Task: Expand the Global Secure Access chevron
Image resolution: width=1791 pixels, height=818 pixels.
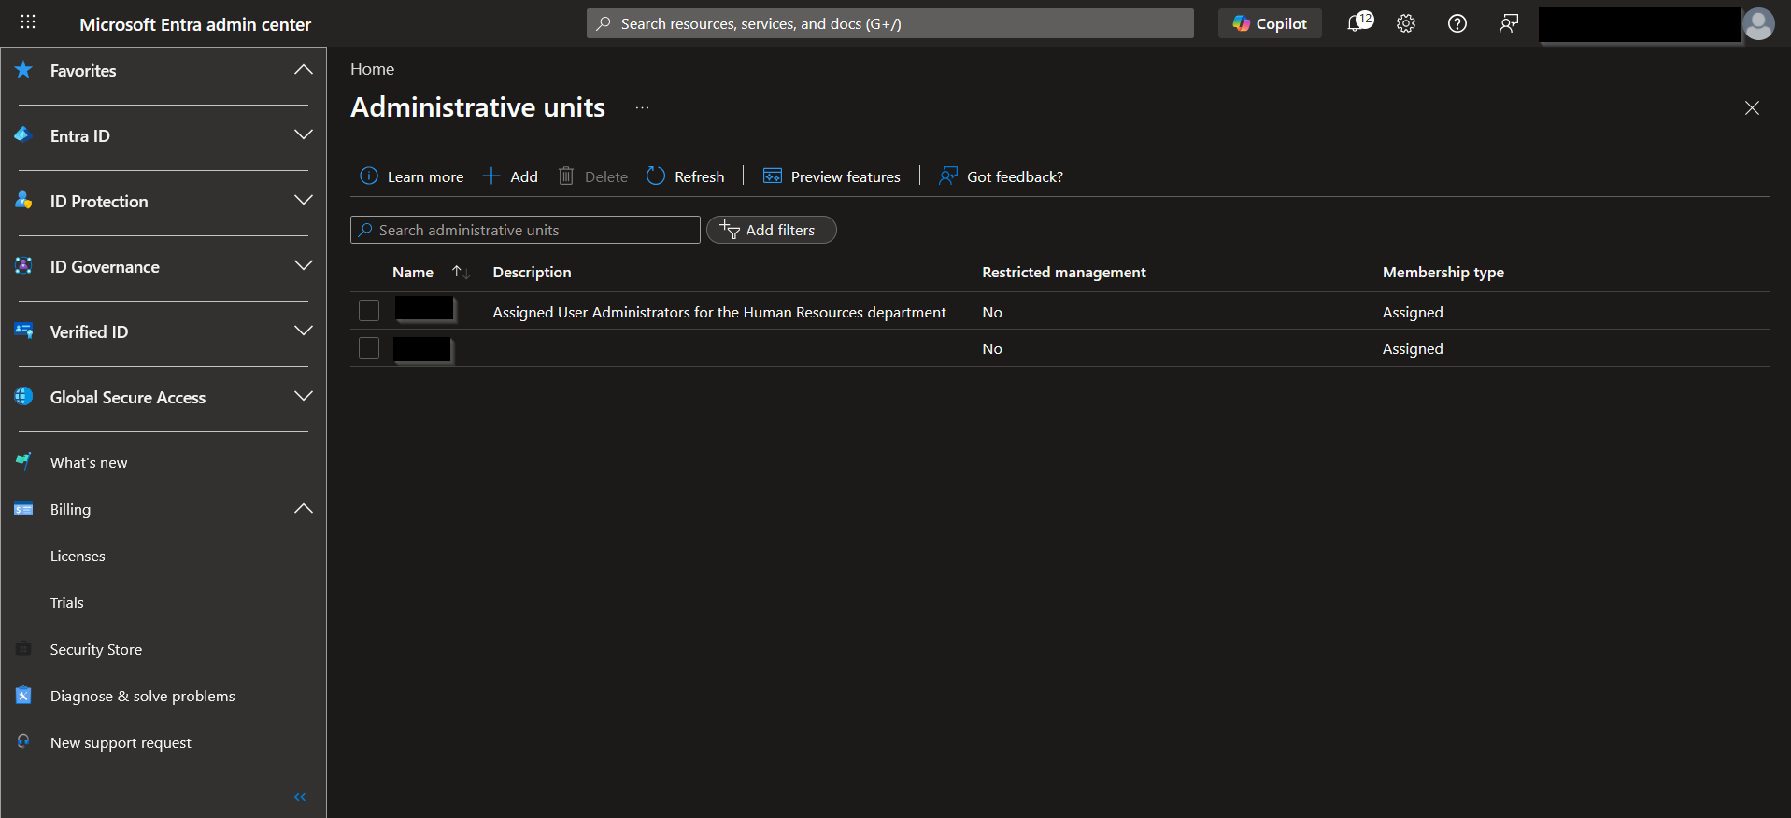Action: 303,397
